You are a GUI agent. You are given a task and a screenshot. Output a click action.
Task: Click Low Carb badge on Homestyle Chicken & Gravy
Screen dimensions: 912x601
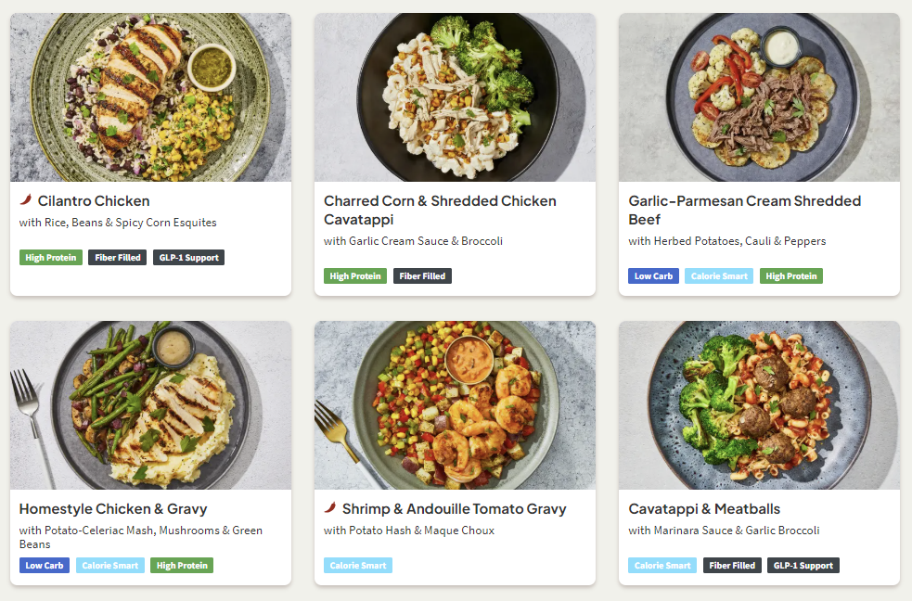[x=45, y=565]
